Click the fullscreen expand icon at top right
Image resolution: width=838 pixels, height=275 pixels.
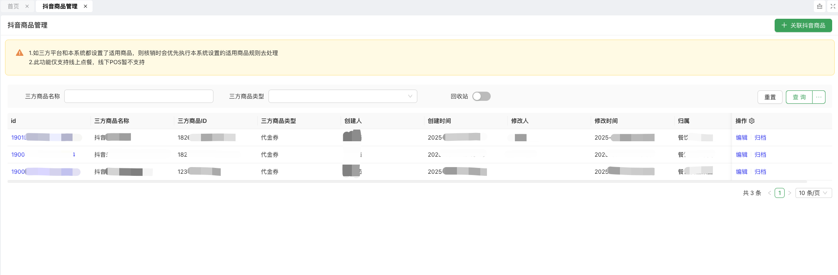(833, 6)
